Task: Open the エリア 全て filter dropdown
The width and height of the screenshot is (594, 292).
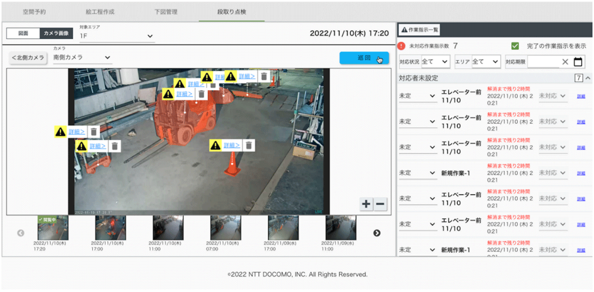Action: tap(486, 62)
